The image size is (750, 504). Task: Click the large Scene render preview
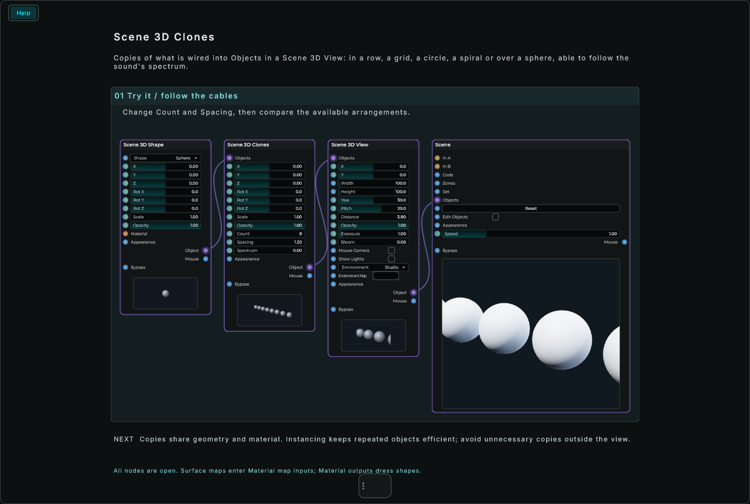click(x=531, y=333)
